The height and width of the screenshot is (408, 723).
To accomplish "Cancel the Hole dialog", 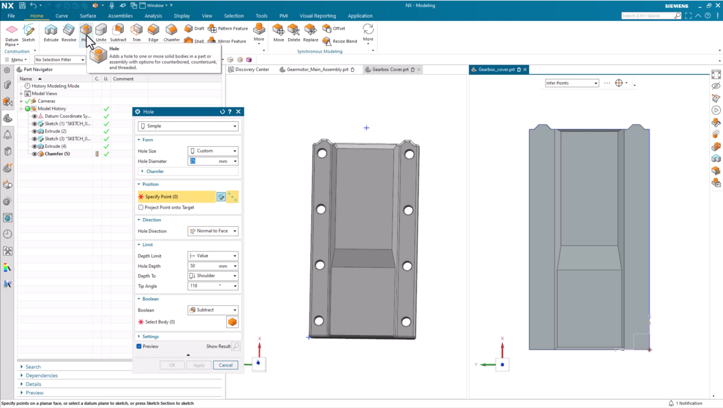I will tap(225, 365).
